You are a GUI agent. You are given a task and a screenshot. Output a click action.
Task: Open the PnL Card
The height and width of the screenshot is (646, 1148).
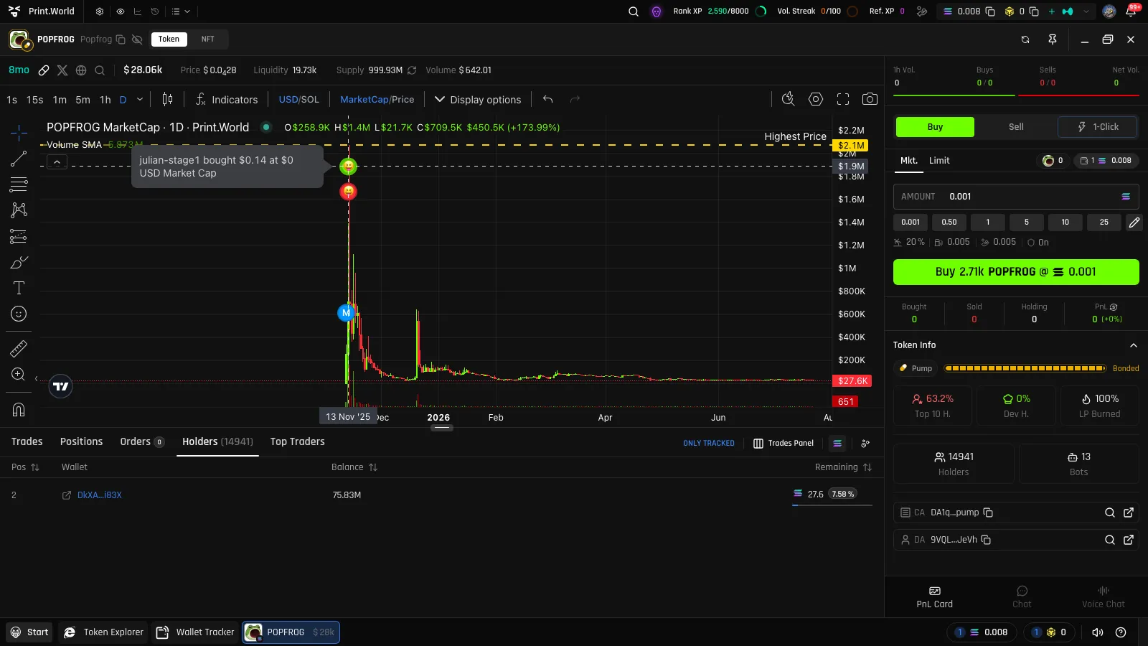pyautogui.click(x=935, y=597)
